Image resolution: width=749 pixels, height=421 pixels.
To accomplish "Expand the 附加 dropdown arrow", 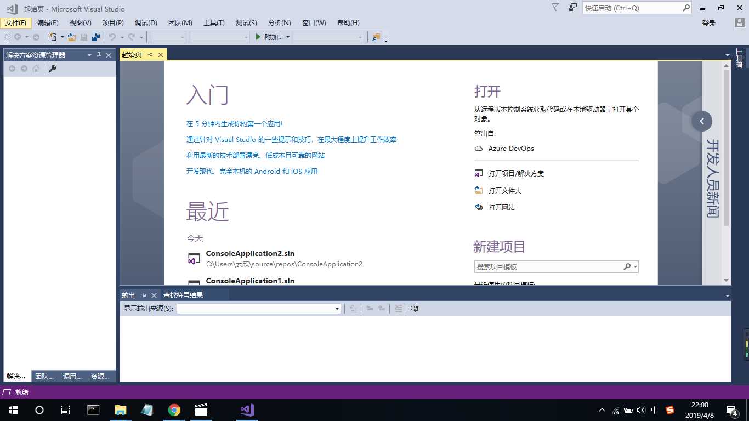I will 288,37.
